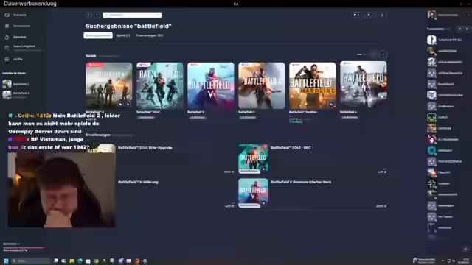The height and width of the screenshot is (265, 472).
Task: Open Battlefield V Premium-Starter-Pack link
Action: [x=301, y=182]
